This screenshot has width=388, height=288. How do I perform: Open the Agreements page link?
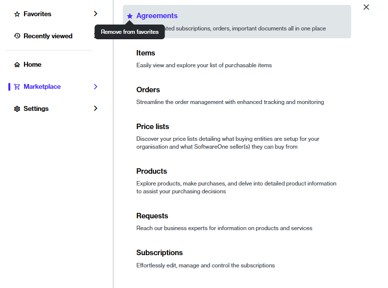[157, 16]
